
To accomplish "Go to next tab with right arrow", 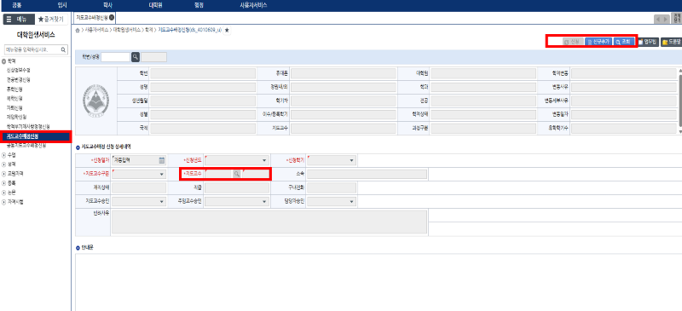I will tap(666, 19).
